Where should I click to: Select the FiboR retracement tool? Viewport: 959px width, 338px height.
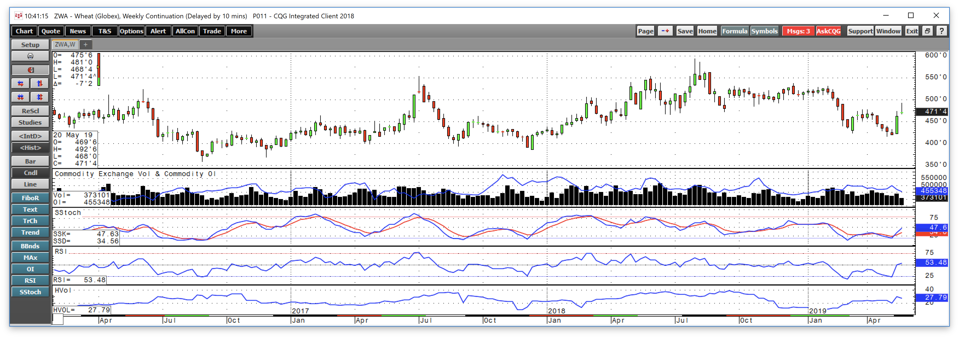tap(30, 198)
